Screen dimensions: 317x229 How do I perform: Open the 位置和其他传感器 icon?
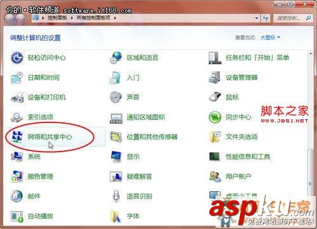pos(116,137)
